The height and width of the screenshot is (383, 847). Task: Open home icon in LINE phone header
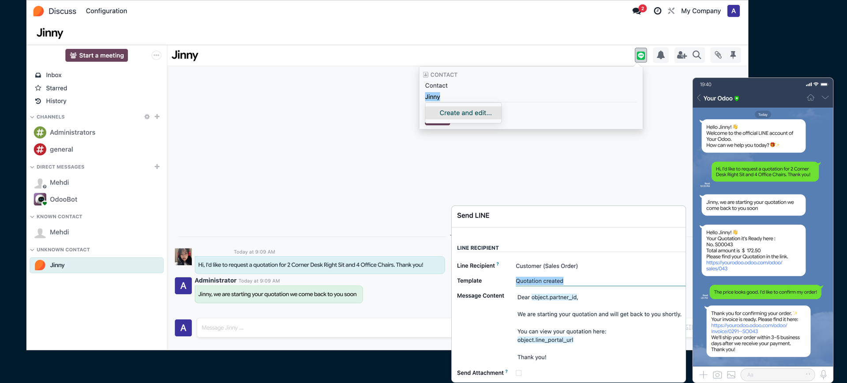[x=811, y=98]
